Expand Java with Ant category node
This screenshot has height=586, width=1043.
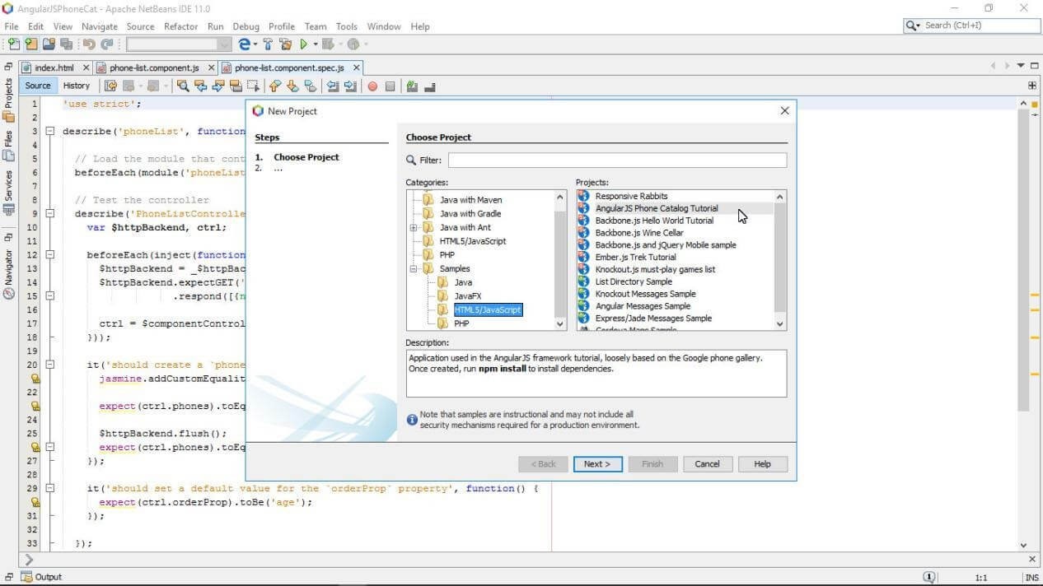(414, 227)
